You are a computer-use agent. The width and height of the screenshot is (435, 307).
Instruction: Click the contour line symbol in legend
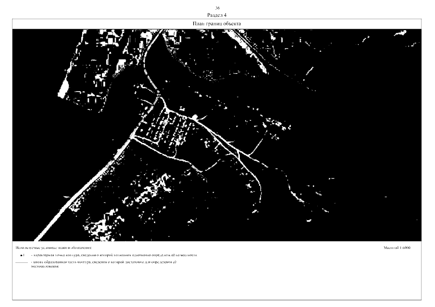click(x=22, y=263)
